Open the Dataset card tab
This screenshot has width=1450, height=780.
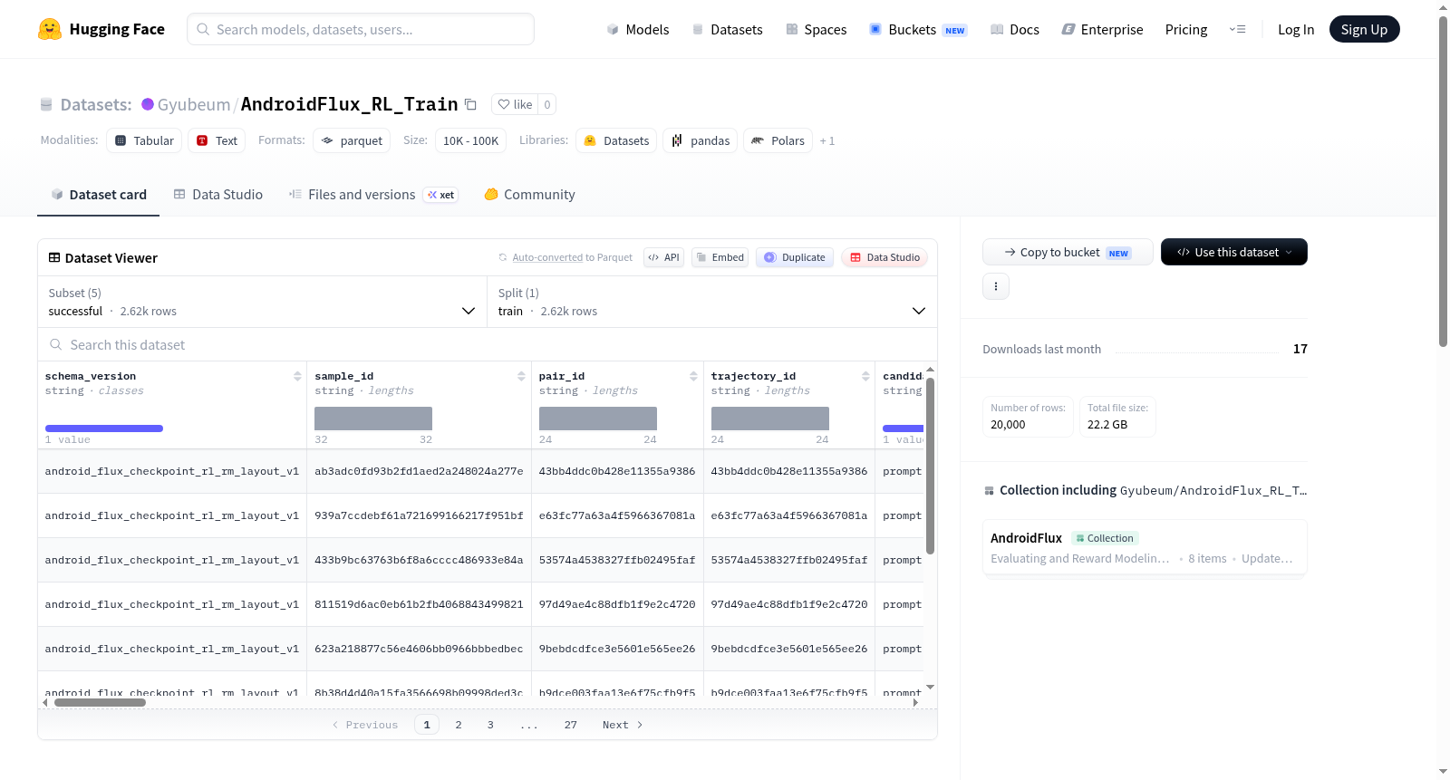coord(98,195)
